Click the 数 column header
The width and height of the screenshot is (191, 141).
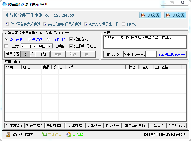click(x=62, y=67)
